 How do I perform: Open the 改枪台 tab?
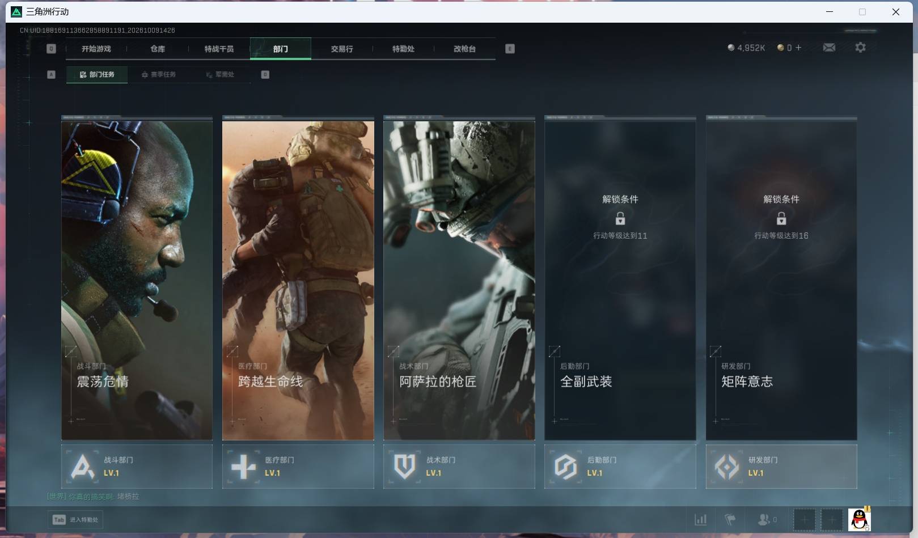(464, 49)
